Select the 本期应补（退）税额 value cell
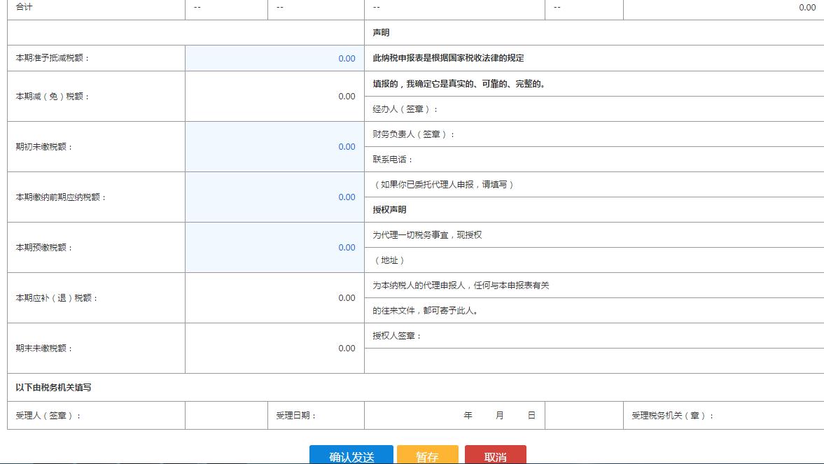The width and height of the screenshot is (824, 464). (x=274, y=297)
